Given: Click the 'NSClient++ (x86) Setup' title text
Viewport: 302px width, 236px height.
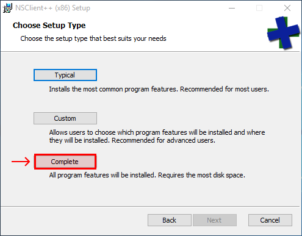Looking at the screenshot, I should (x=52, y=8).
